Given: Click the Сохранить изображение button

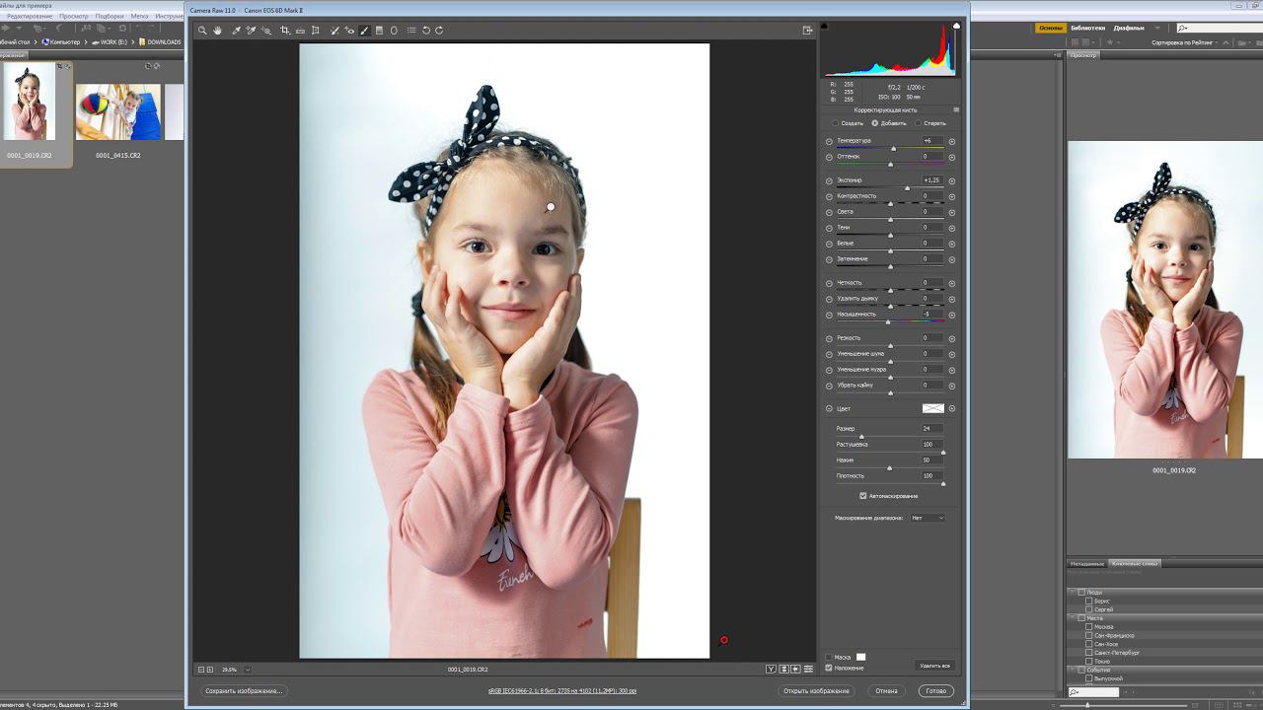Looking at the screenshot, I should (x=244, y=691).
